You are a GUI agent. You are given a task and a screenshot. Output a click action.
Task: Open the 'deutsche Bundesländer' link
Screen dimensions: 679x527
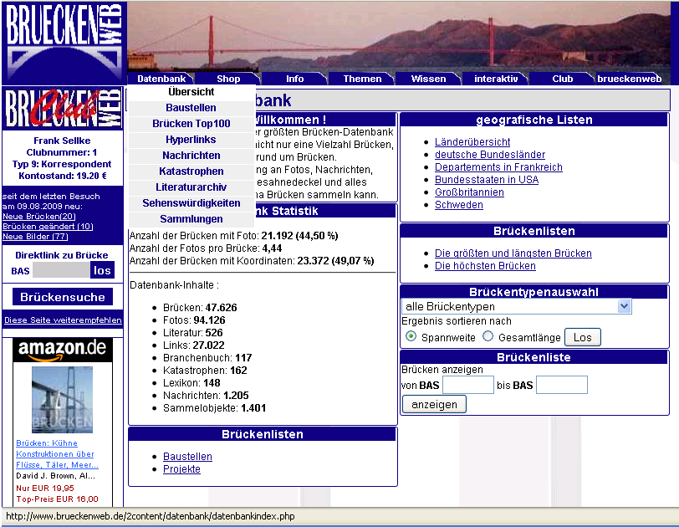click(490, 155)
